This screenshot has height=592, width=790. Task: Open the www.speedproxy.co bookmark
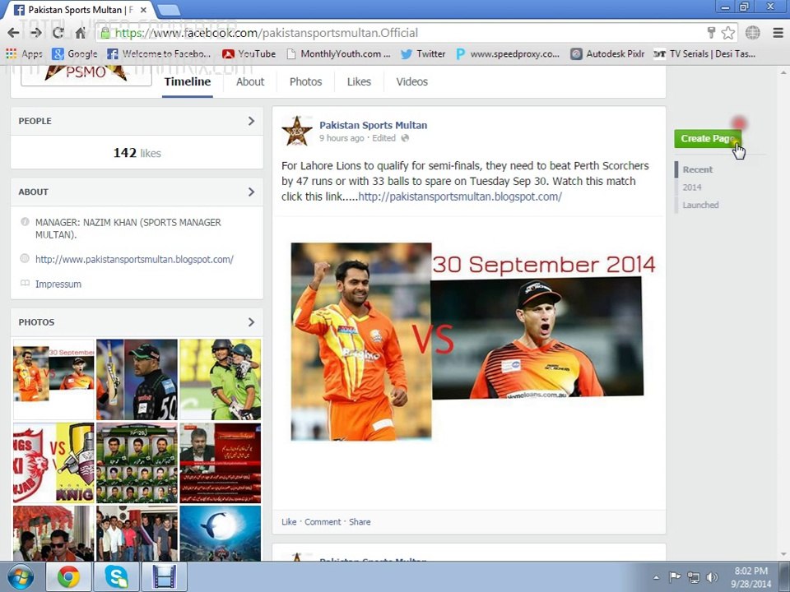pos(508,54)
